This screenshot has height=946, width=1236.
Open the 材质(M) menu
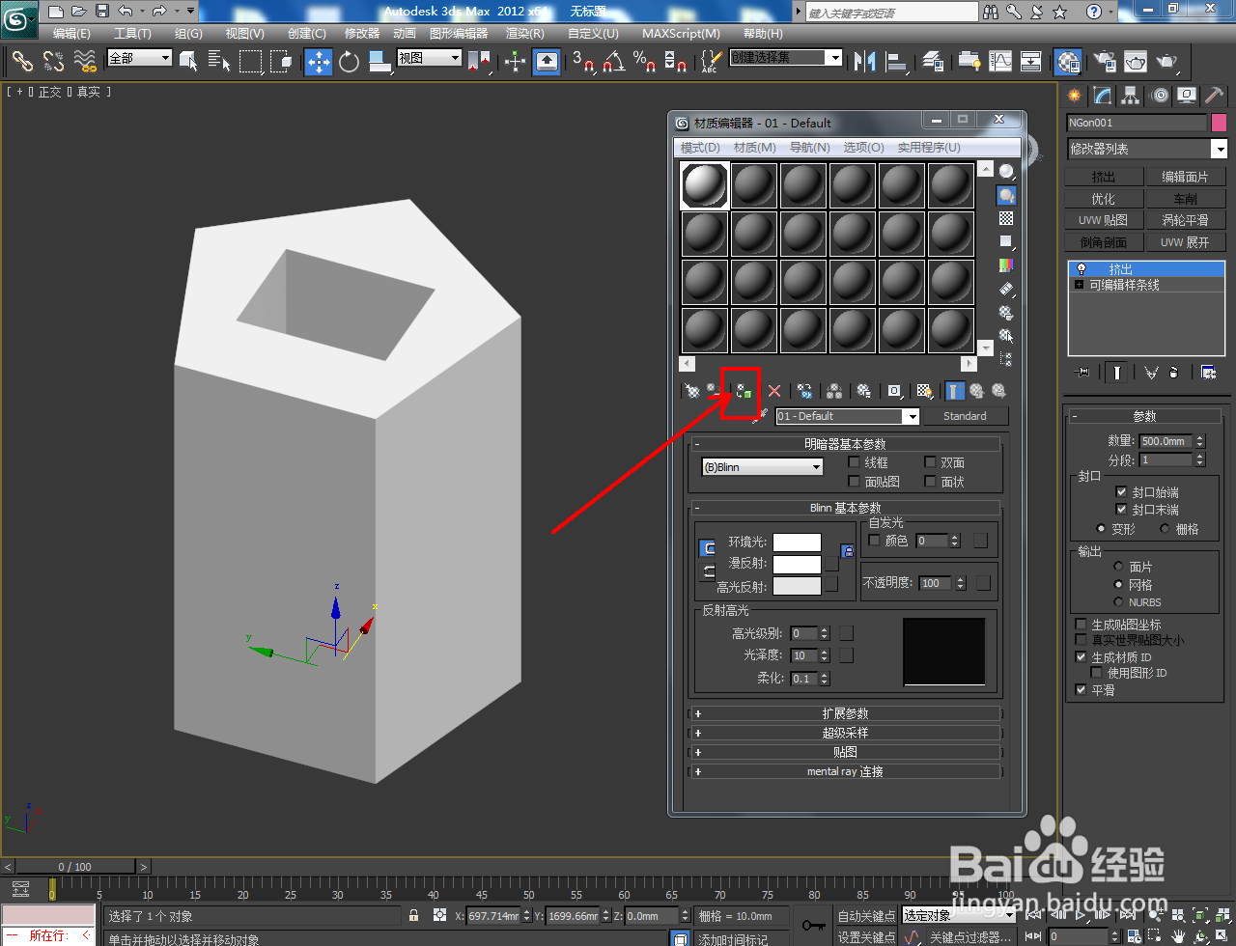754,148
